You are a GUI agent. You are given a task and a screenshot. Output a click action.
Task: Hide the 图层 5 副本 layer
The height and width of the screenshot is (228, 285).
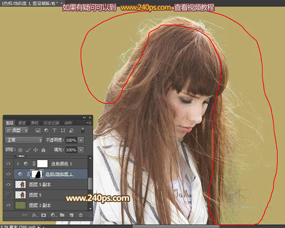[x=8, y=184]
